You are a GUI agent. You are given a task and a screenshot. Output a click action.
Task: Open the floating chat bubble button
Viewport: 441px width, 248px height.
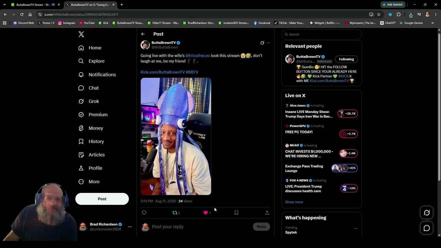427,228
